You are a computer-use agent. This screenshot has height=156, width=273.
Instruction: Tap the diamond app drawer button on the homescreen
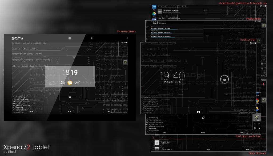click(70, 97)
